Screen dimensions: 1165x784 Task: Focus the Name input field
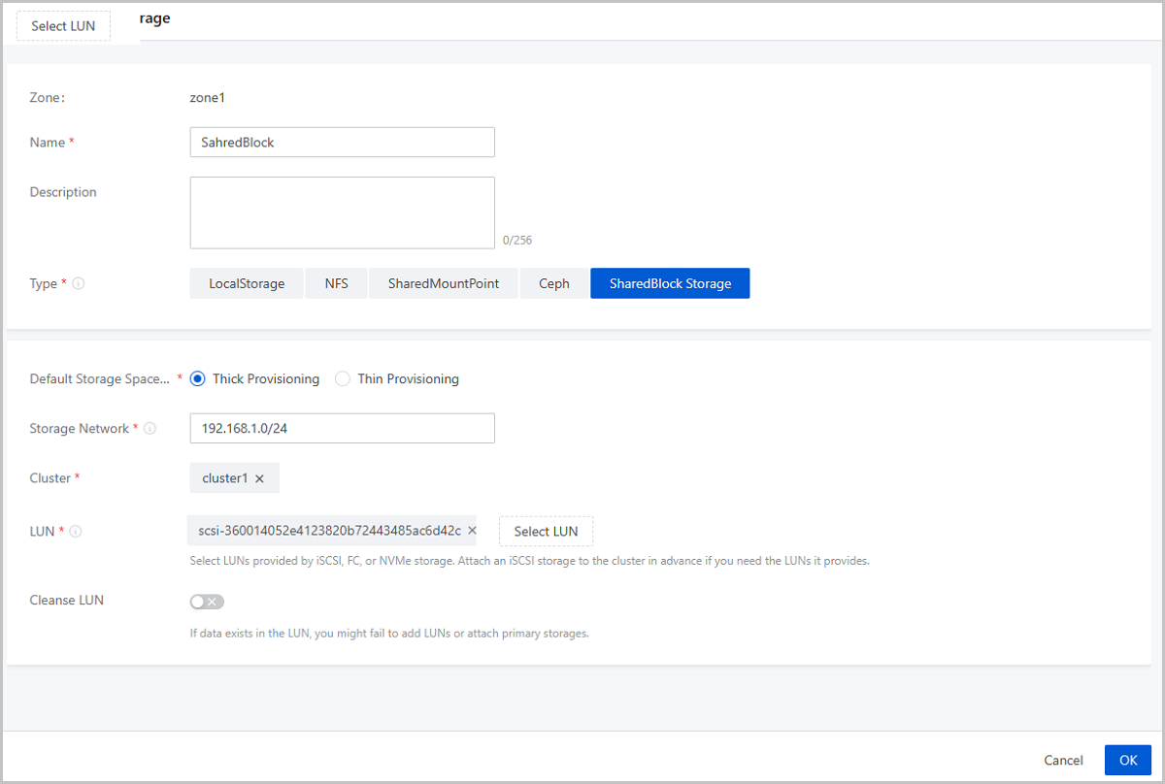342,142
